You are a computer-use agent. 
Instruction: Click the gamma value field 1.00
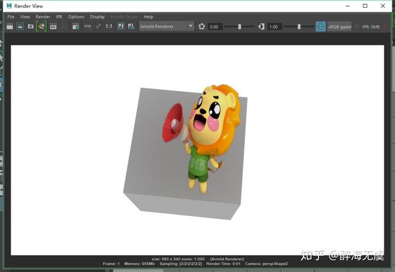pyautogui.click(x=275, y=27)
